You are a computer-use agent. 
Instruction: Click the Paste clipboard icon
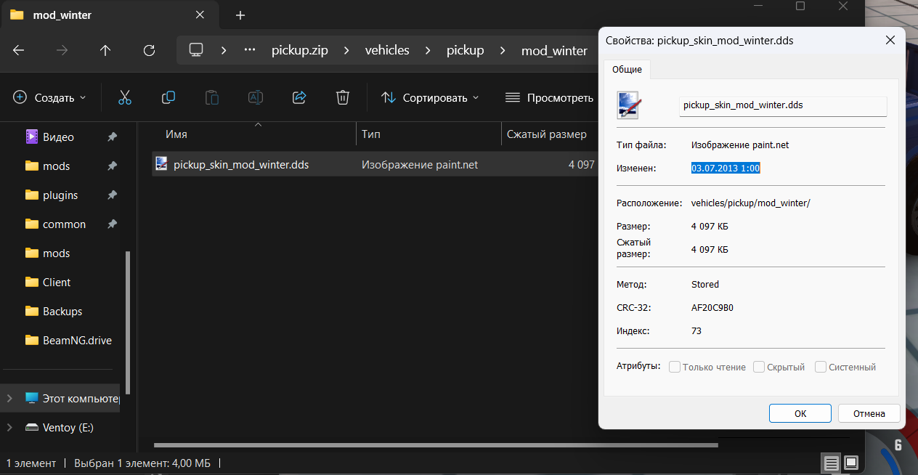(211, 97)
